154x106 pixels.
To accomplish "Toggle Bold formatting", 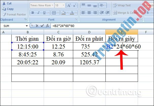I will 33,13.
